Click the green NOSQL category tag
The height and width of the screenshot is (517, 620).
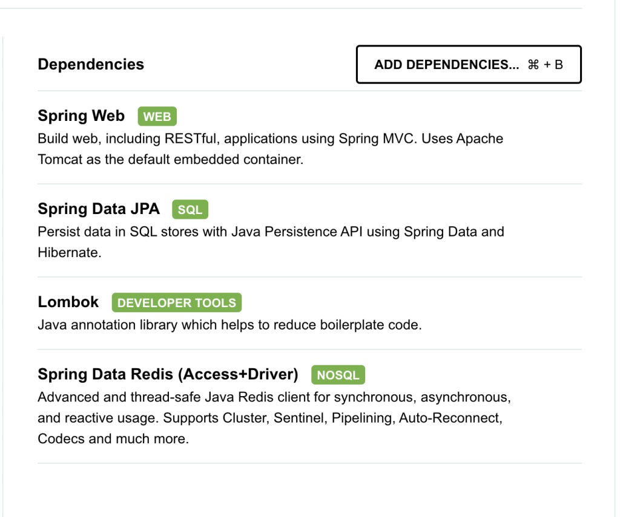pyautogui.click(x=338, y=375)
